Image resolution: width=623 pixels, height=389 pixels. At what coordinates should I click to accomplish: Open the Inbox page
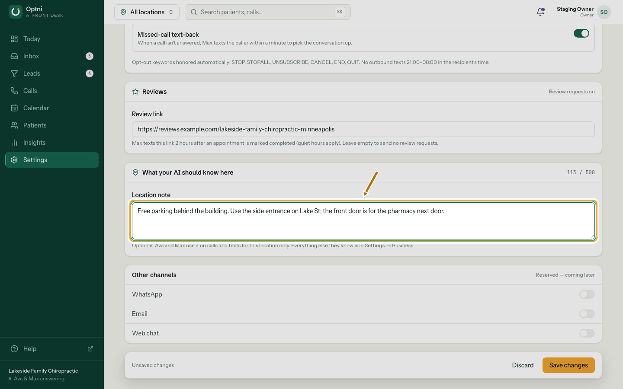[52, 56]
